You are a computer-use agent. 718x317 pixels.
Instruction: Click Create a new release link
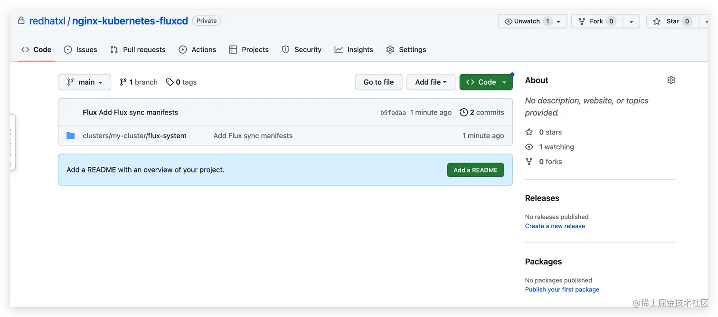(555, 226)
